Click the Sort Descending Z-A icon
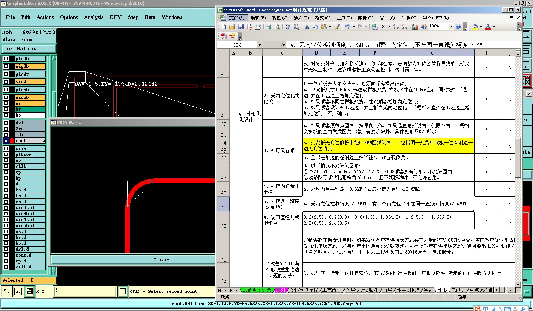 click(x=404, y=27)
